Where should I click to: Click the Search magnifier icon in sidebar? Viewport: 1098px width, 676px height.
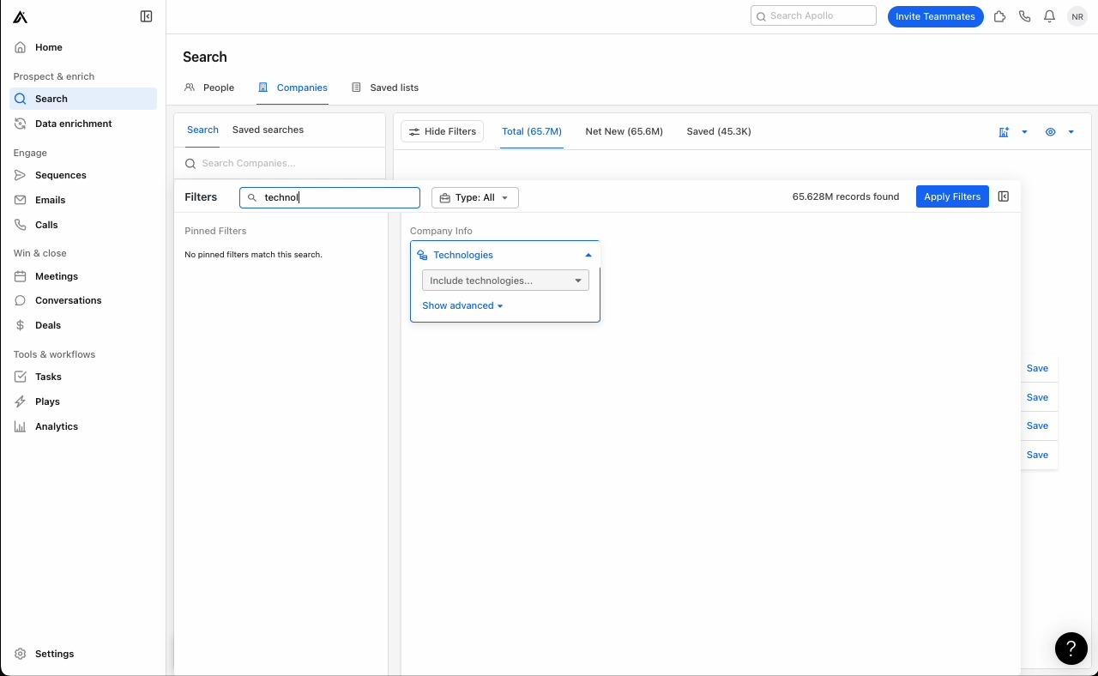21,99
